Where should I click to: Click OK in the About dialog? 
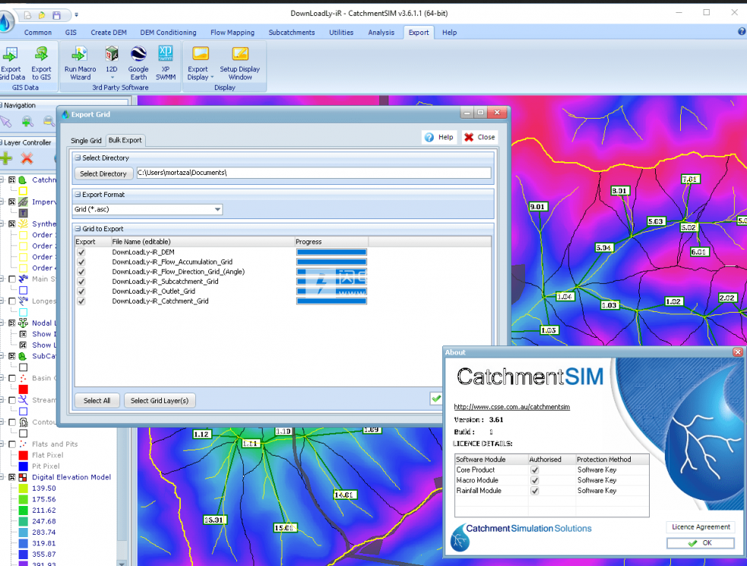tap(701, 543)
